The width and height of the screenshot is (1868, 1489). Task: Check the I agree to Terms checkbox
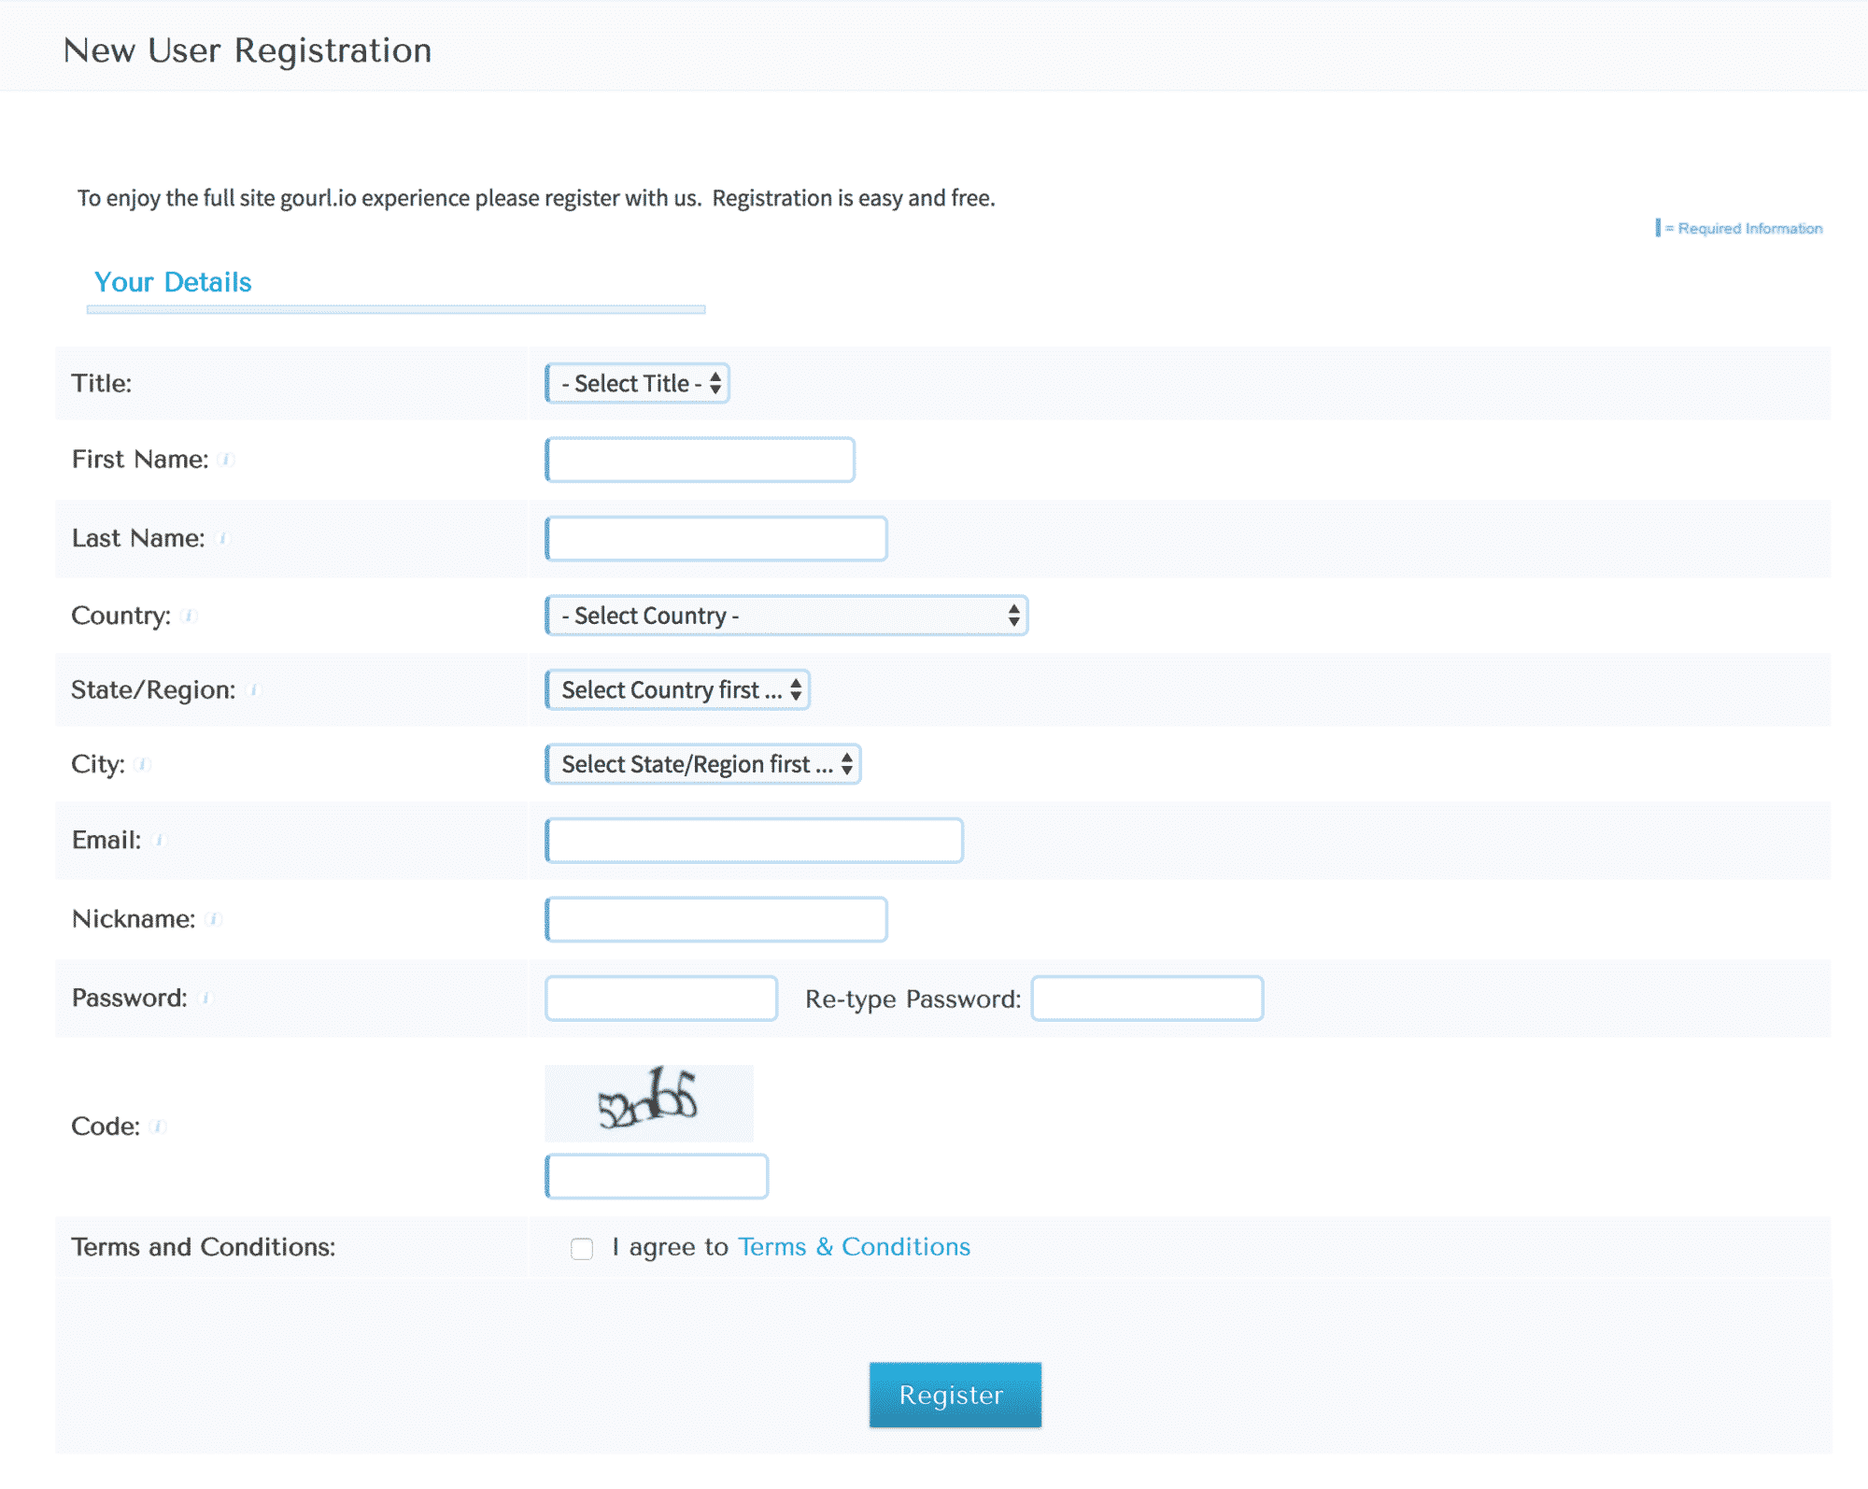point(582,1248)
